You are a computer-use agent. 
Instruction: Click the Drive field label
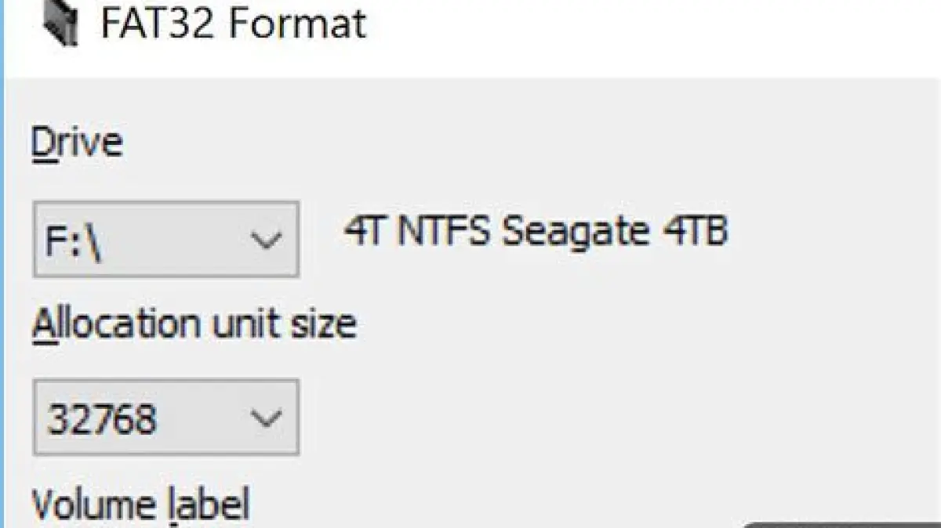pos(76,143)
